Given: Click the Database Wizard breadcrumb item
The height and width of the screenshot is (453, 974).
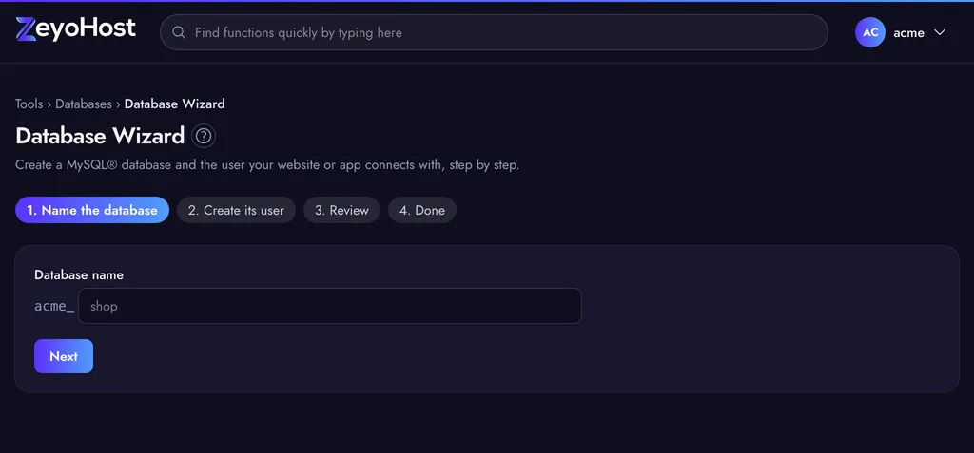Looking at the screenshot, I should click(175, 104).
